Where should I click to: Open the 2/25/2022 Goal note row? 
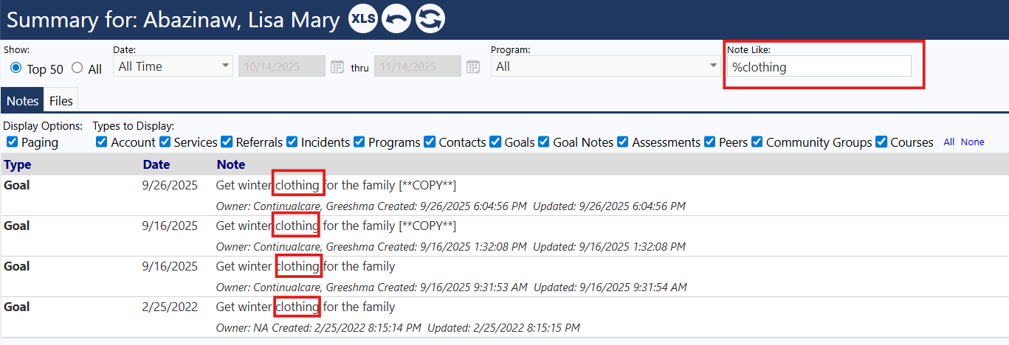click(x=504, y=317)
